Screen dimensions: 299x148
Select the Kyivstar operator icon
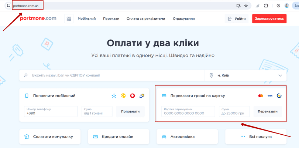(114, 95)
